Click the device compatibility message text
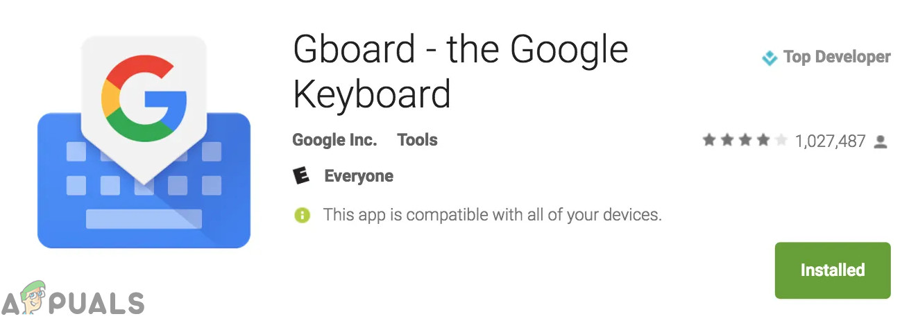 tap(492, 215)
